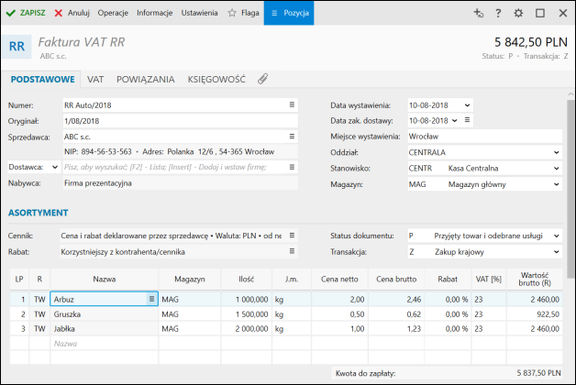Open the Status dokumentu dropdown
This screenshot has width=576, height=385.
tap(556, 236)
